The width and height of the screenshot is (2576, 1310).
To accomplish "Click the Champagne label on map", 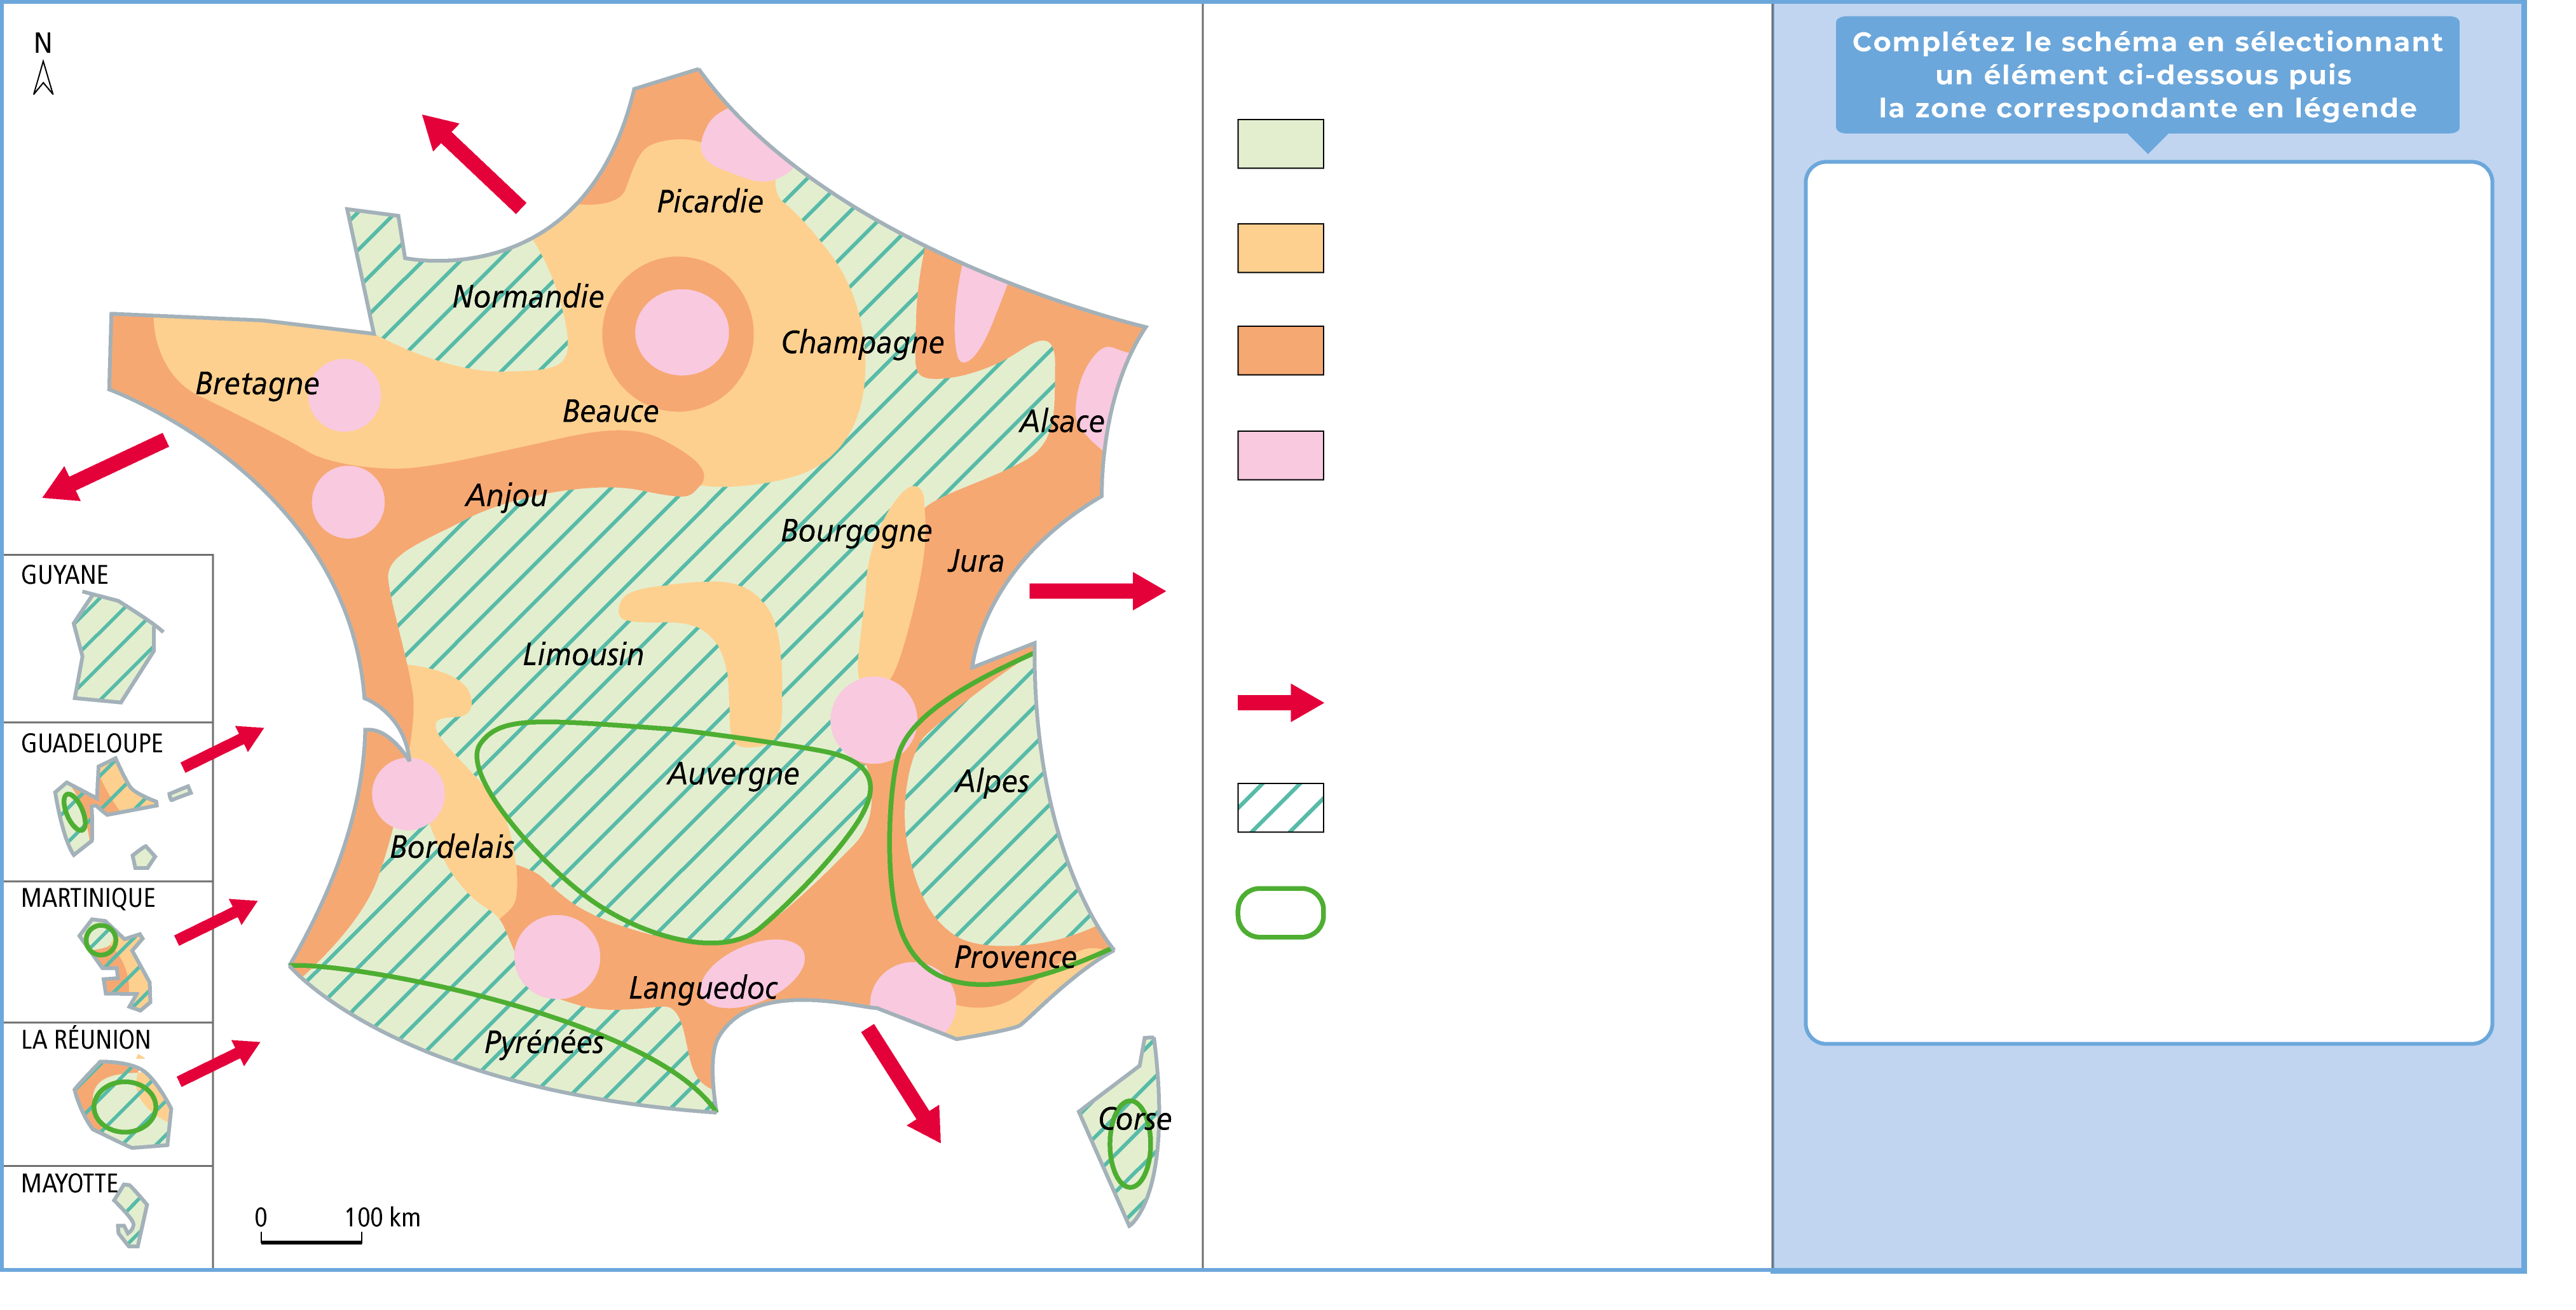I will pyautogui.click(x=862, y=343).
